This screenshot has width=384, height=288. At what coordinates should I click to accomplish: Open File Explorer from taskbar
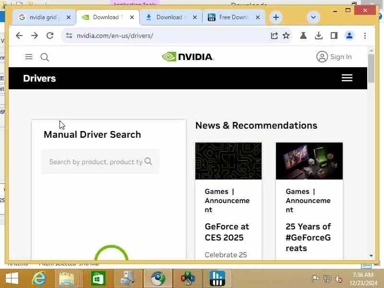66,278
